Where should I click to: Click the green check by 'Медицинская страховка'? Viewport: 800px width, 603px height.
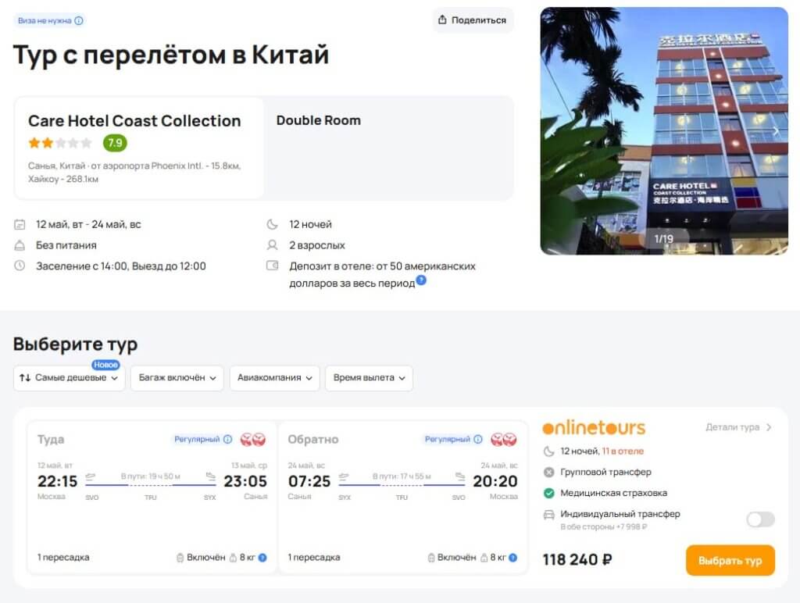click(x=548, y=494)
